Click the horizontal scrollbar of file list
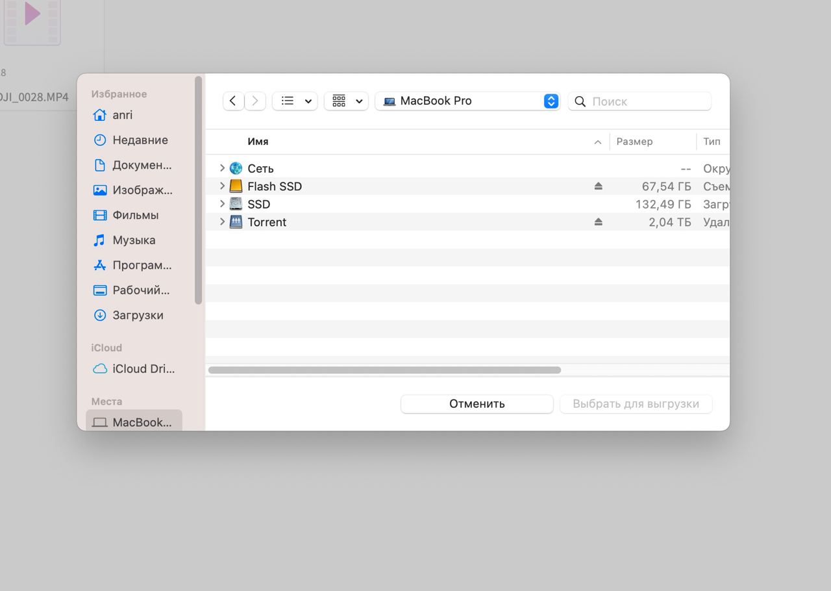Image resolution: width=831 pixels, height=591 pixels. [x=384, y=370]
